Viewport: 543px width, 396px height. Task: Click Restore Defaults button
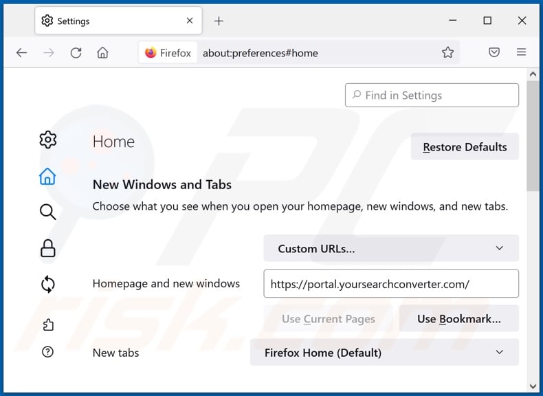tap(465, 147)
